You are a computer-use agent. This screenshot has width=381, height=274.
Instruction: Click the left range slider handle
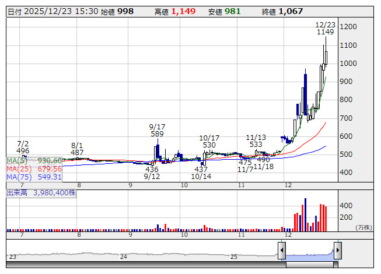(x=282, y=251)
